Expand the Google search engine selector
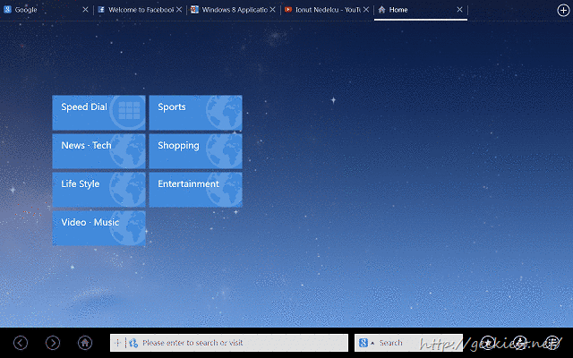573x358 pixels. coord(366,343)
